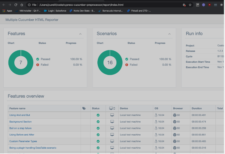
Task: Click passed status icon for Background Section
Action: 98,122
